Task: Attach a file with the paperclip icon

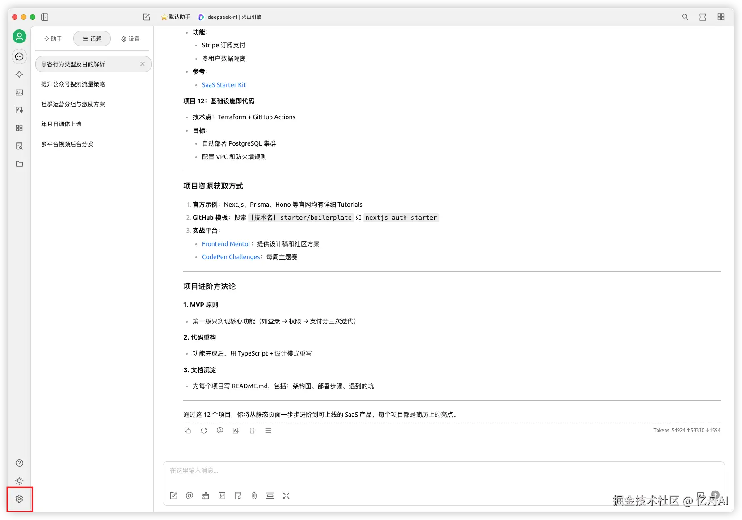Action: [x=254, y=496]
